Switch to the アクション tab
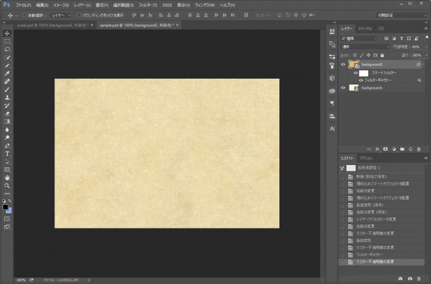Viewport: 431px width, 284px height. click(366, 158)
